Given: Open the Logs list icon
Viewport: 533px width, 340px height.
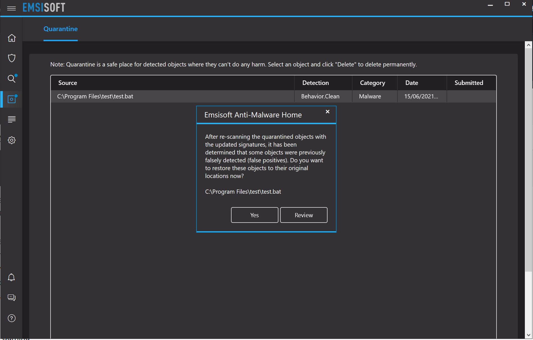Looking at the screenshot, I should [x=12, y=119].
